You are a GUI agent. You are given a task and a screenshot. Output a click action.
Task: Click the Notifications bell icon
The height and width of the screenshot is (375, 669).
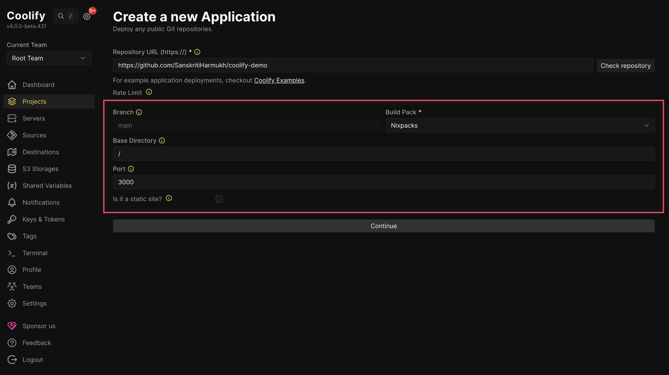pyautogui.click(x=12, y=203)
